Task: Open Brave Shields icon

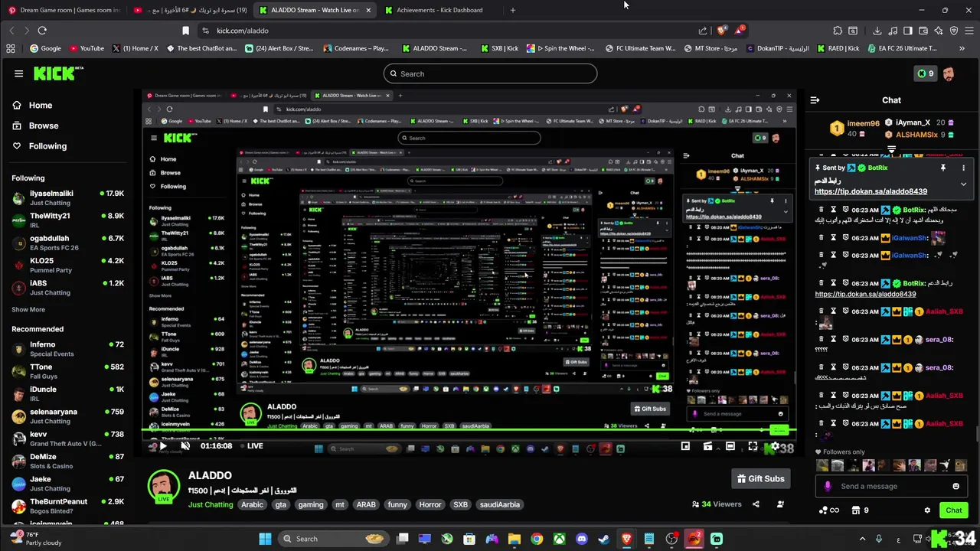Action: (721, 31)
